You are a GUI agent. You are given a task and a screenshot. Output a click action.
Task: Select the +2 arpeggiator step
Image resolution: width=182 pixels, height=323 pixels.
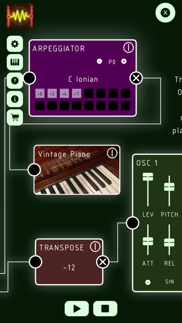click(52, 94)
